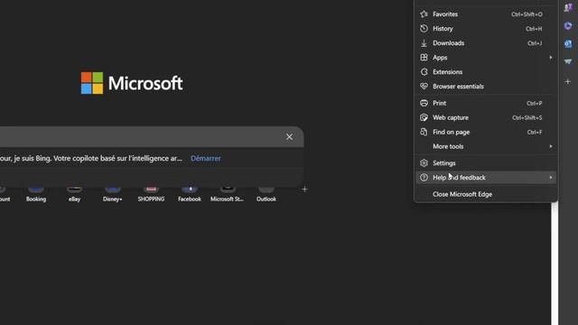Open the Disney+ quick link
Viewport: 578px width, 325px height.
113,194
